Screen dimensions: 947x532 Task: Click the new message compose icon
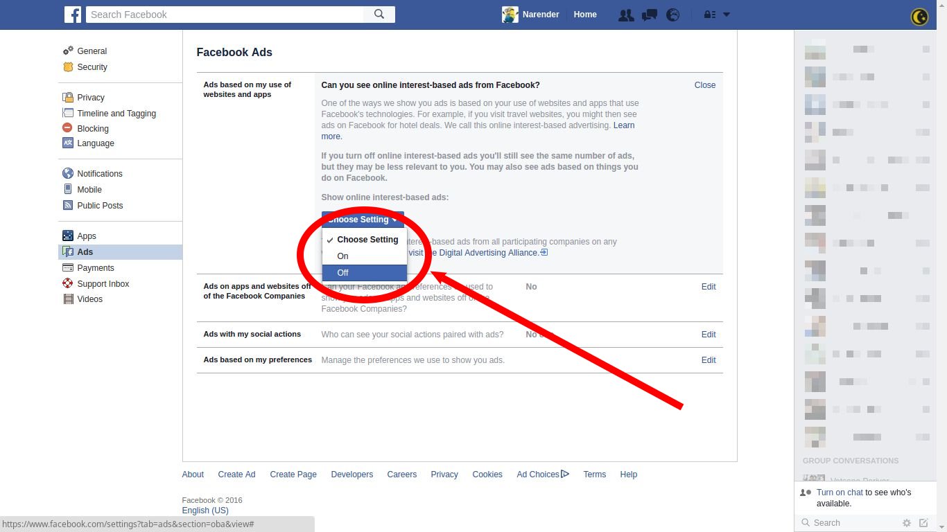coord(923,523)
